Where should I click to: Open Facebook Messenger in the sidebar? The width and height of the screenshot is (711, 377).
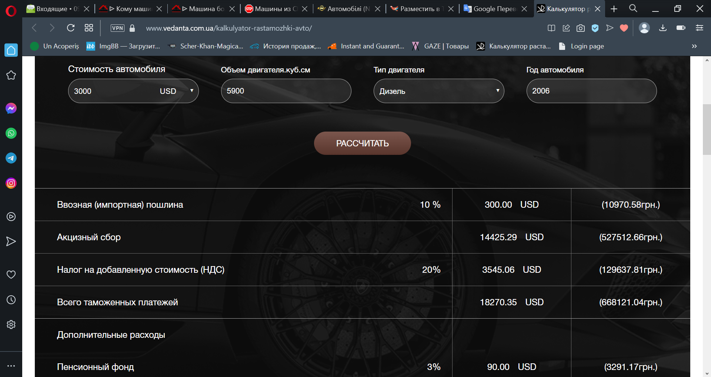(11, 108)
